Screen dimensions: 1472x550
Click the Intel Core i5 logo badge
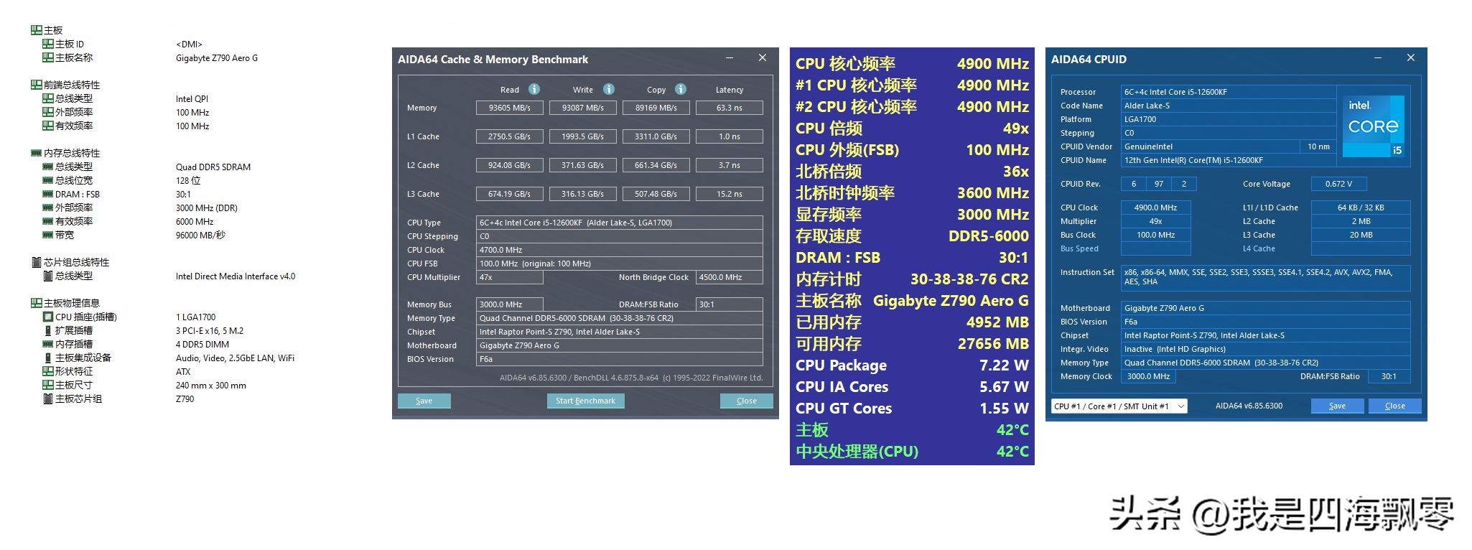[x=1374, y=126]
